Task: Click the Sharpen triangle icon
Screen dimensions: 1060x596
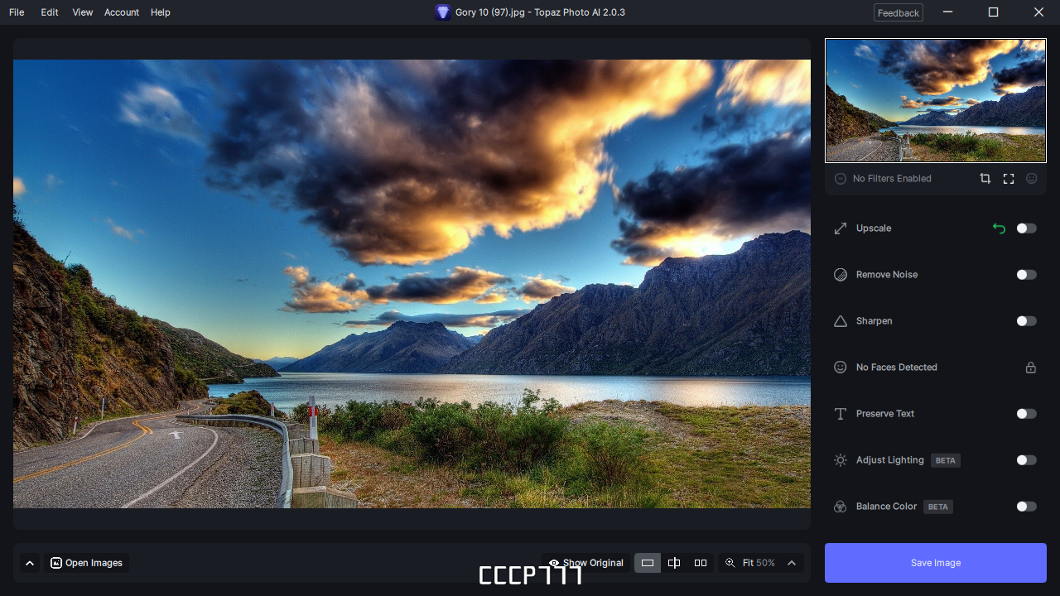Action: (840, 320)
